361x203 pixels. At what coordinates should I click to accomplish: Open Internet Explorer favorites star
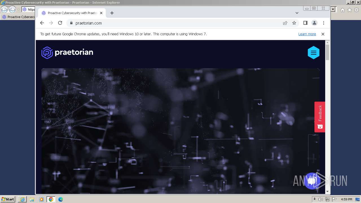pyautogui.click(x=349, y=10)
